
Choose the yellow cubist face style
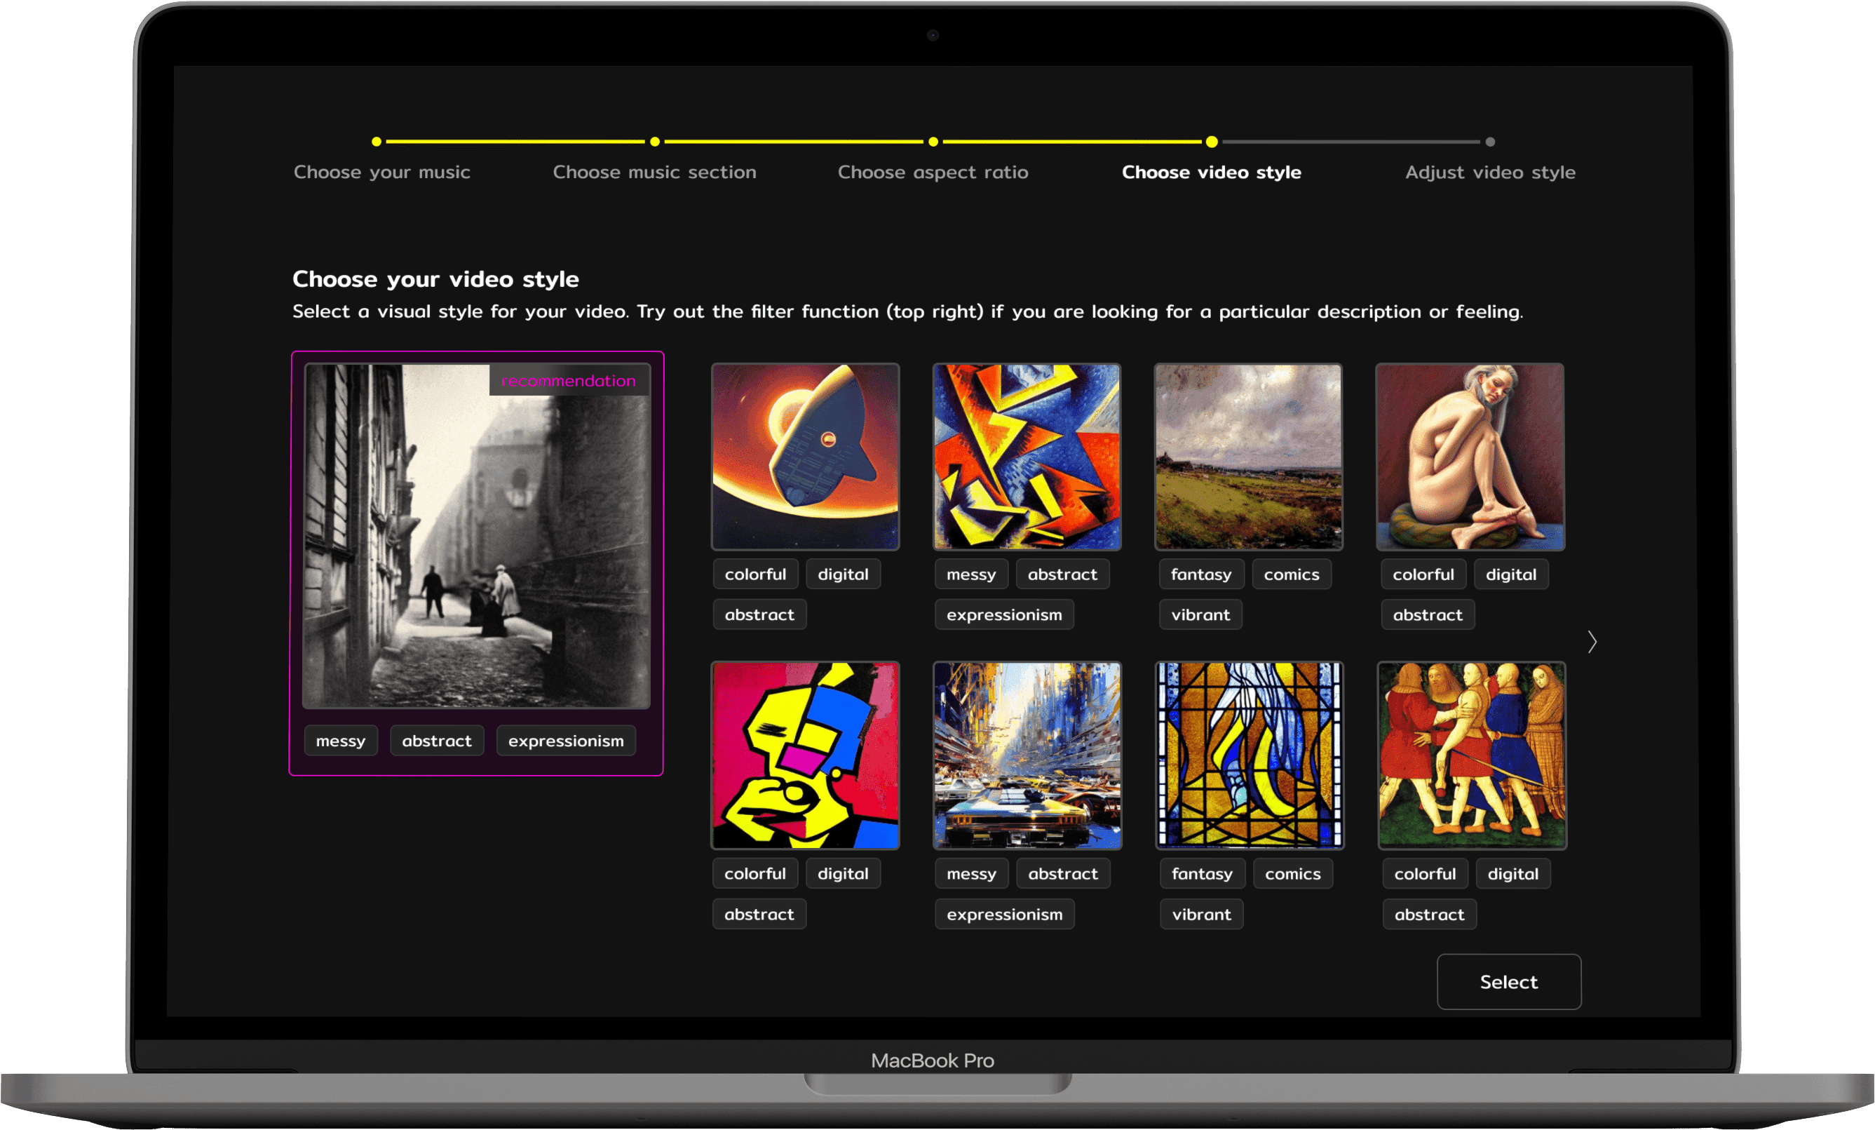[805, 755]
